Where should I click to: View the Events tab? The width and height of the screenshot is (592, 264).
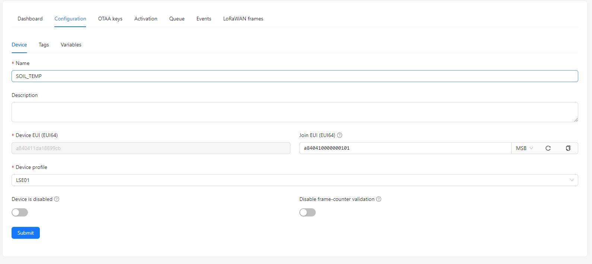pos(204,19)
